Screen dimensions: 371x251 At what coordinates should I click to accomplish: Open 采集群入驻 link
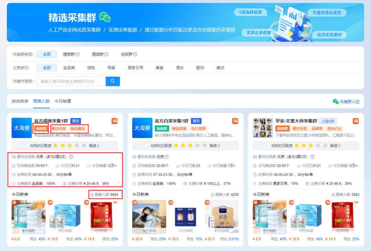point(349,102)
